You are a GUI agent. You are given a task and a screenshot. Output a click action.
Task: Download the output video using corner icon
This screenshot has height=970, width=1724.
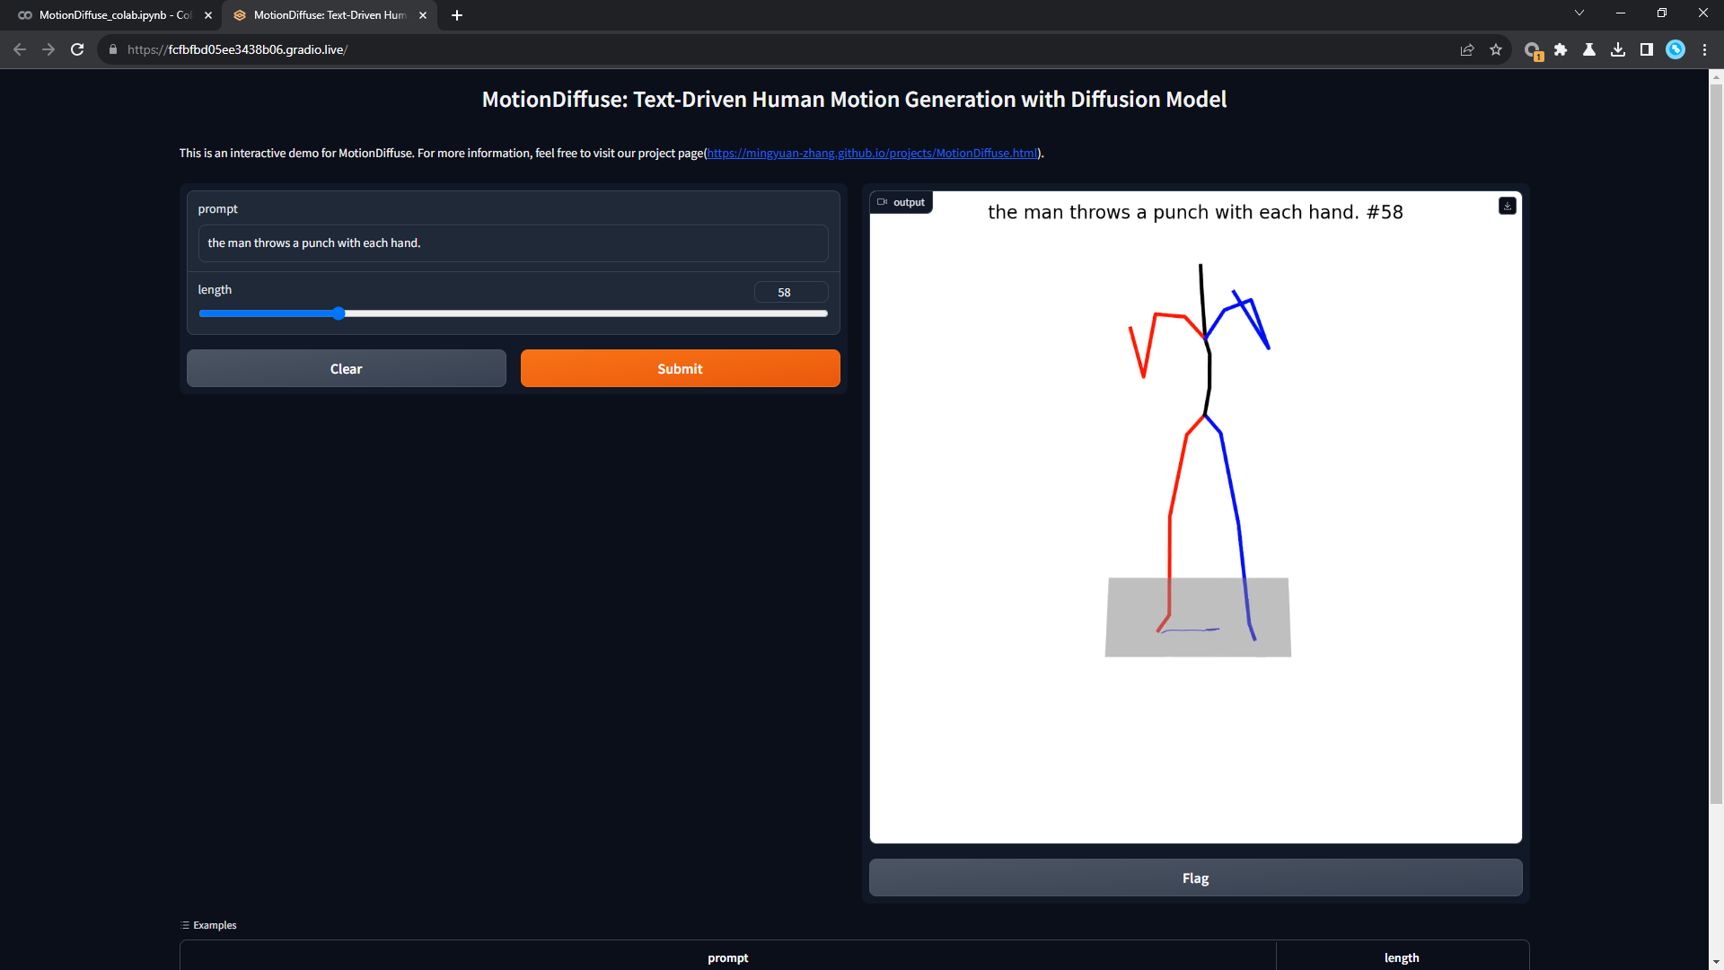tap(1507, 206)
